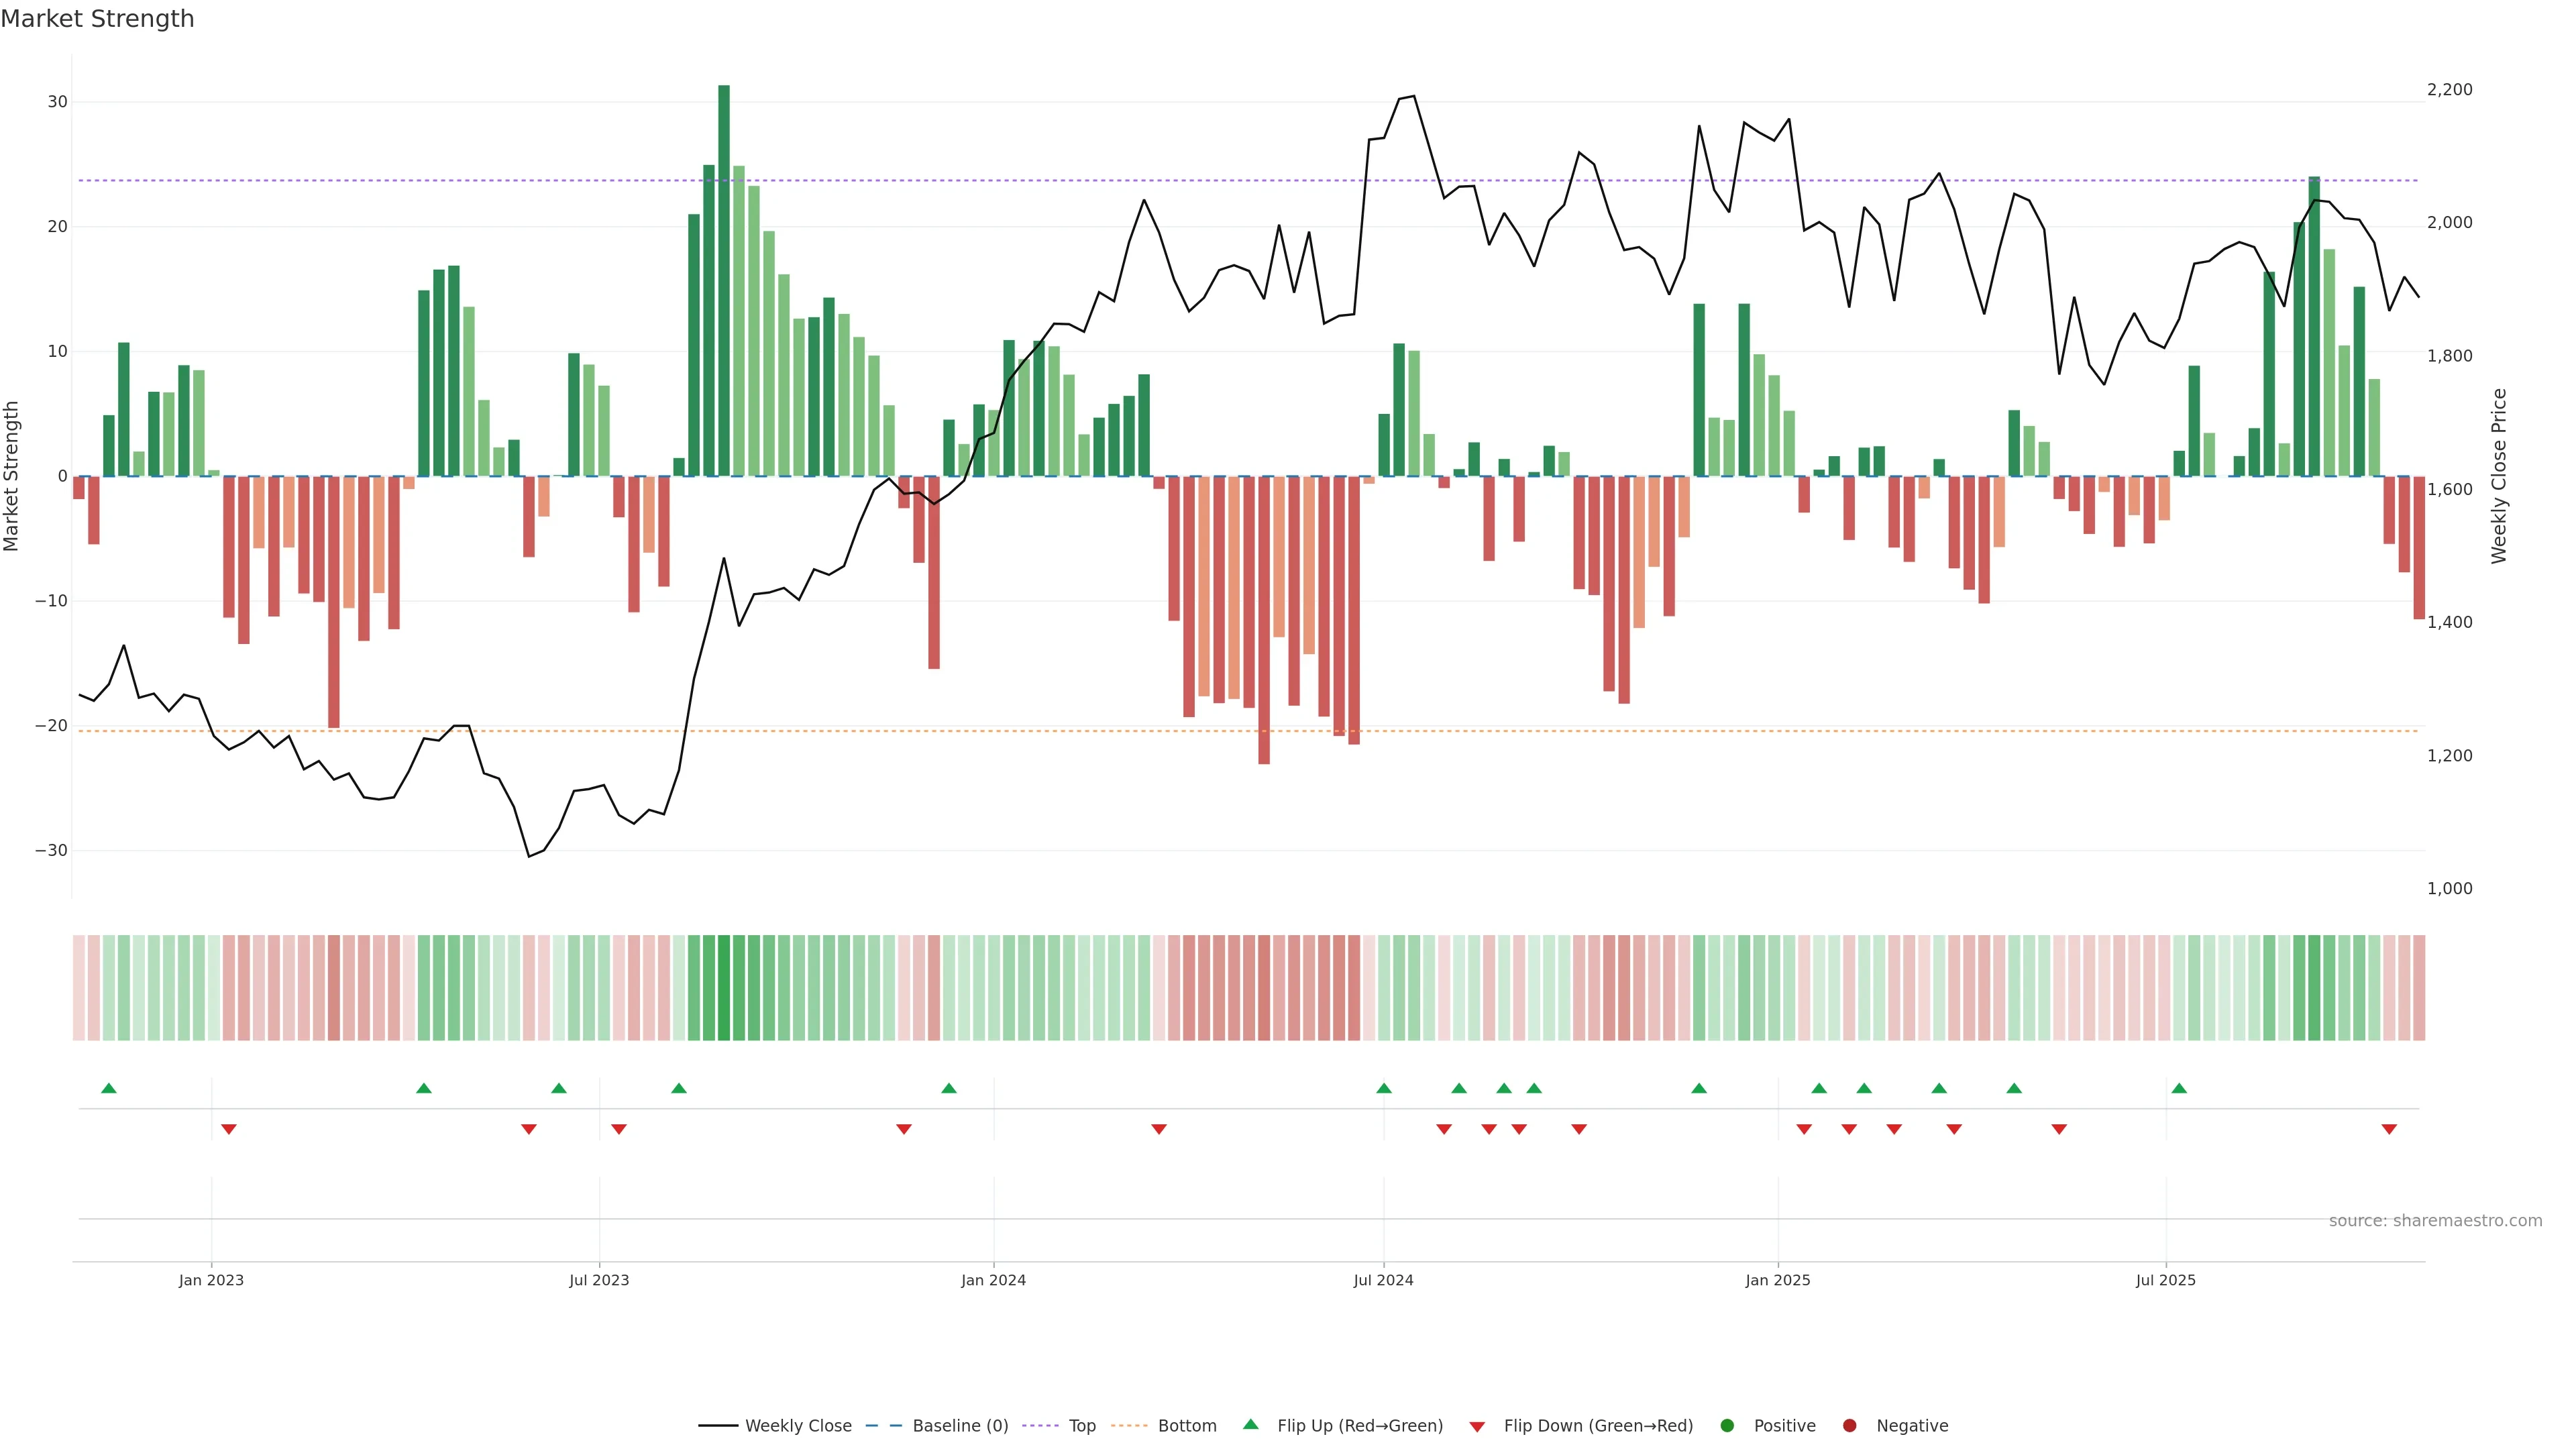Screen dimensions: 2576x1449
Task: Click the flip-up triangle just after Jul 2025
Action: [2179, 1088]
